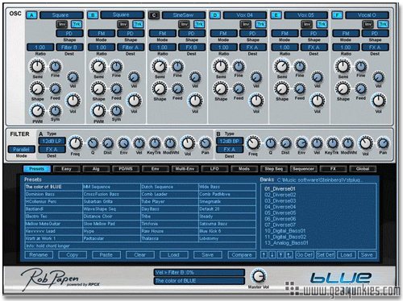Click the bank list down arrow
Image resolution: width=403 pixels, height=301 pixels.
[272, 255]
